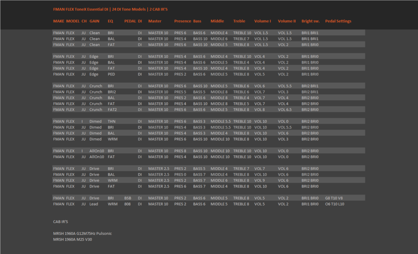
Task: Click the Master column header
Action: tap(155, 21)
